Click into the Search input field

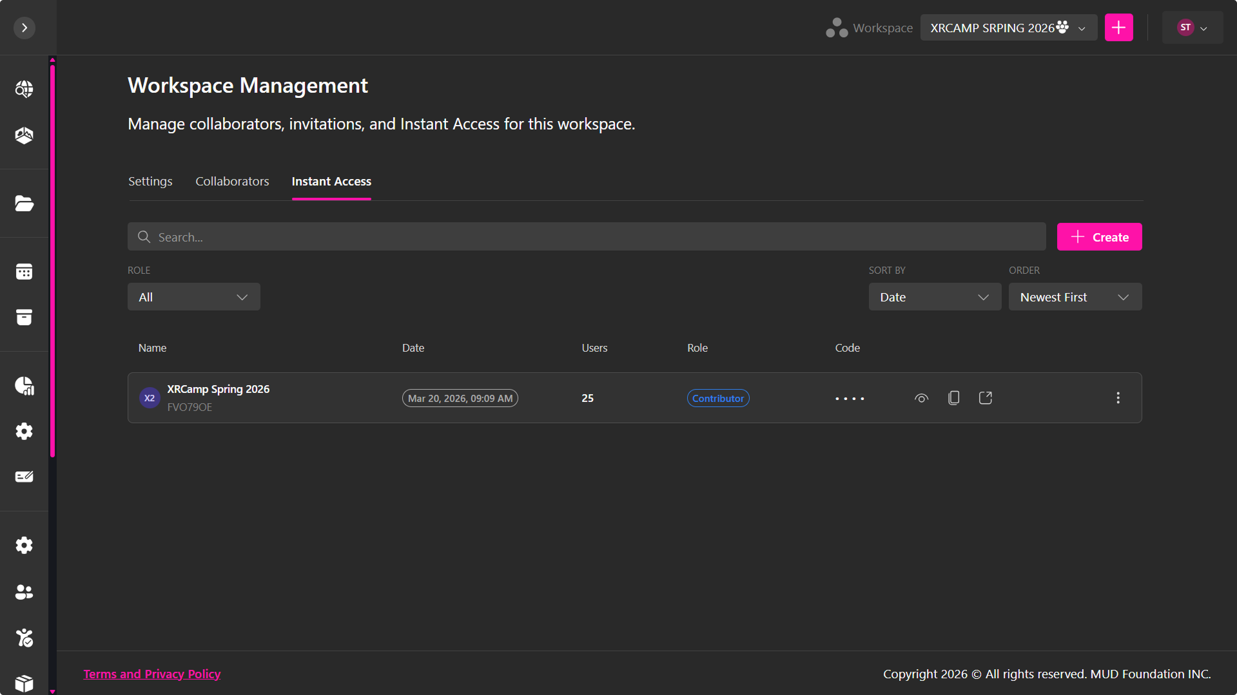point(587,237)
